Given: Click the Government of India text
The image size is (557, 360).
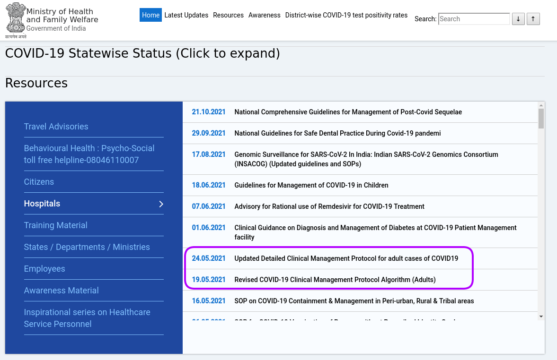Looking at the screenshot, I should click(56, 28).
